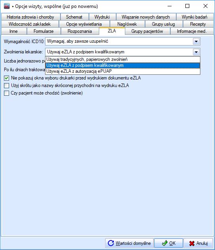This screenshot has height=250, width=215.
Task: Click the Zwolnienia lekarskie label text
Action: pos(24,52)
